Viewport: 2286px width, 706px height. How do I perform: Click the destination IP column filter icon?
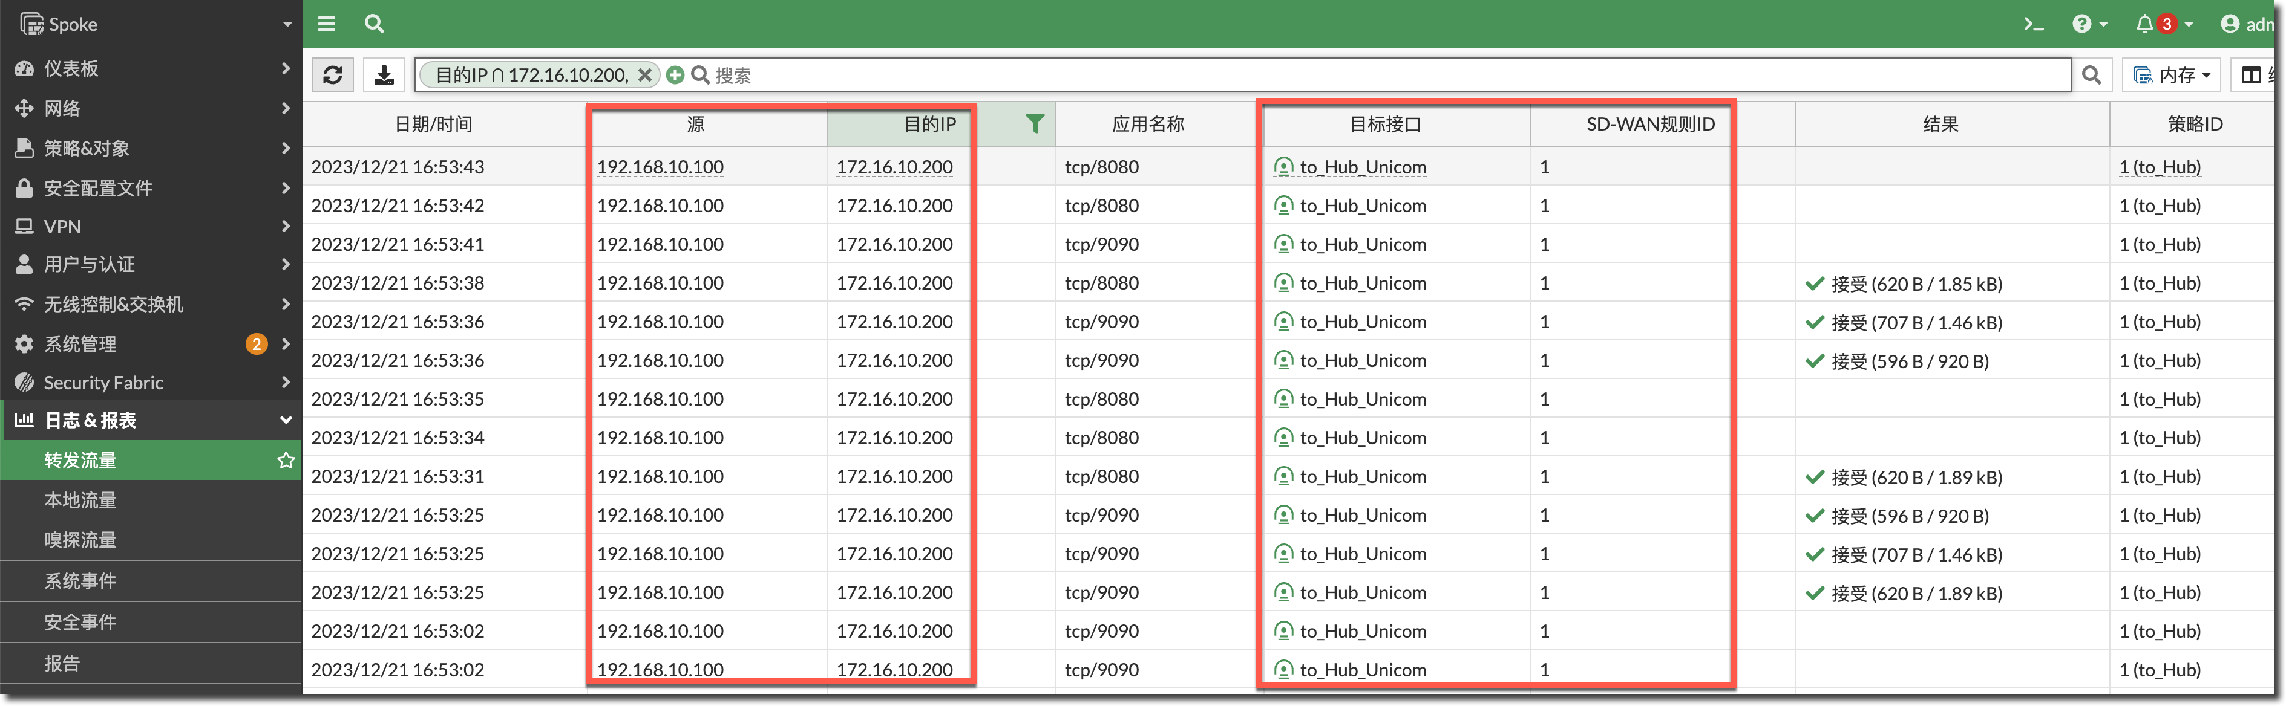[1034, 124]
